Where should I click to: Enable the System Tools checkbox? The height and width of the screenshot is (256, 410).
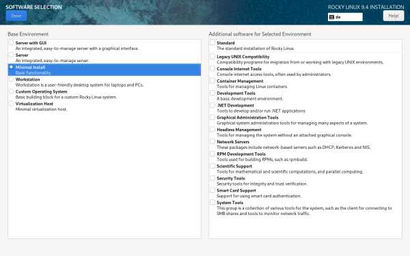click(x=213, y=202)
